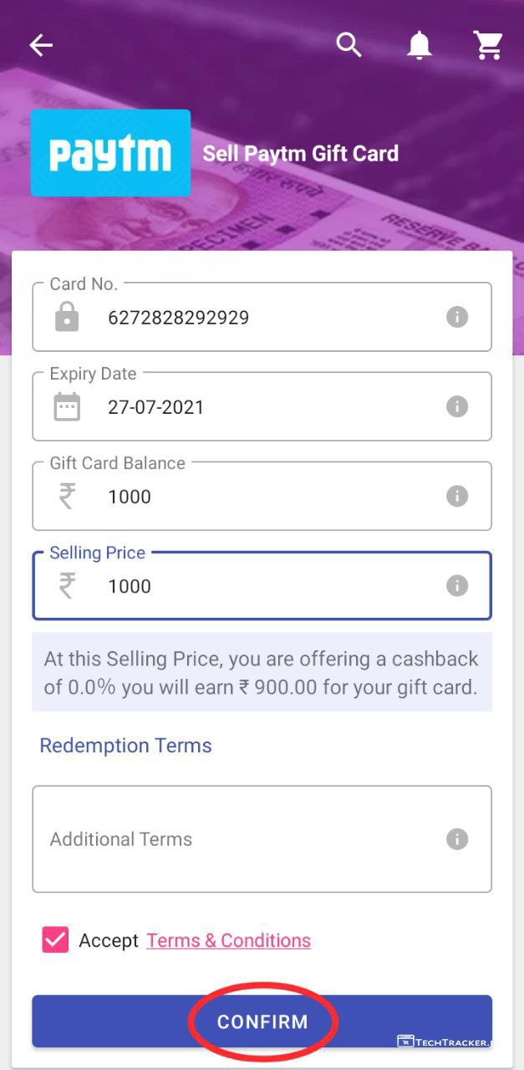Tap the Expiry Date info icon
This screenshot has height=1070, width=524.
click(x=456, y=406)
